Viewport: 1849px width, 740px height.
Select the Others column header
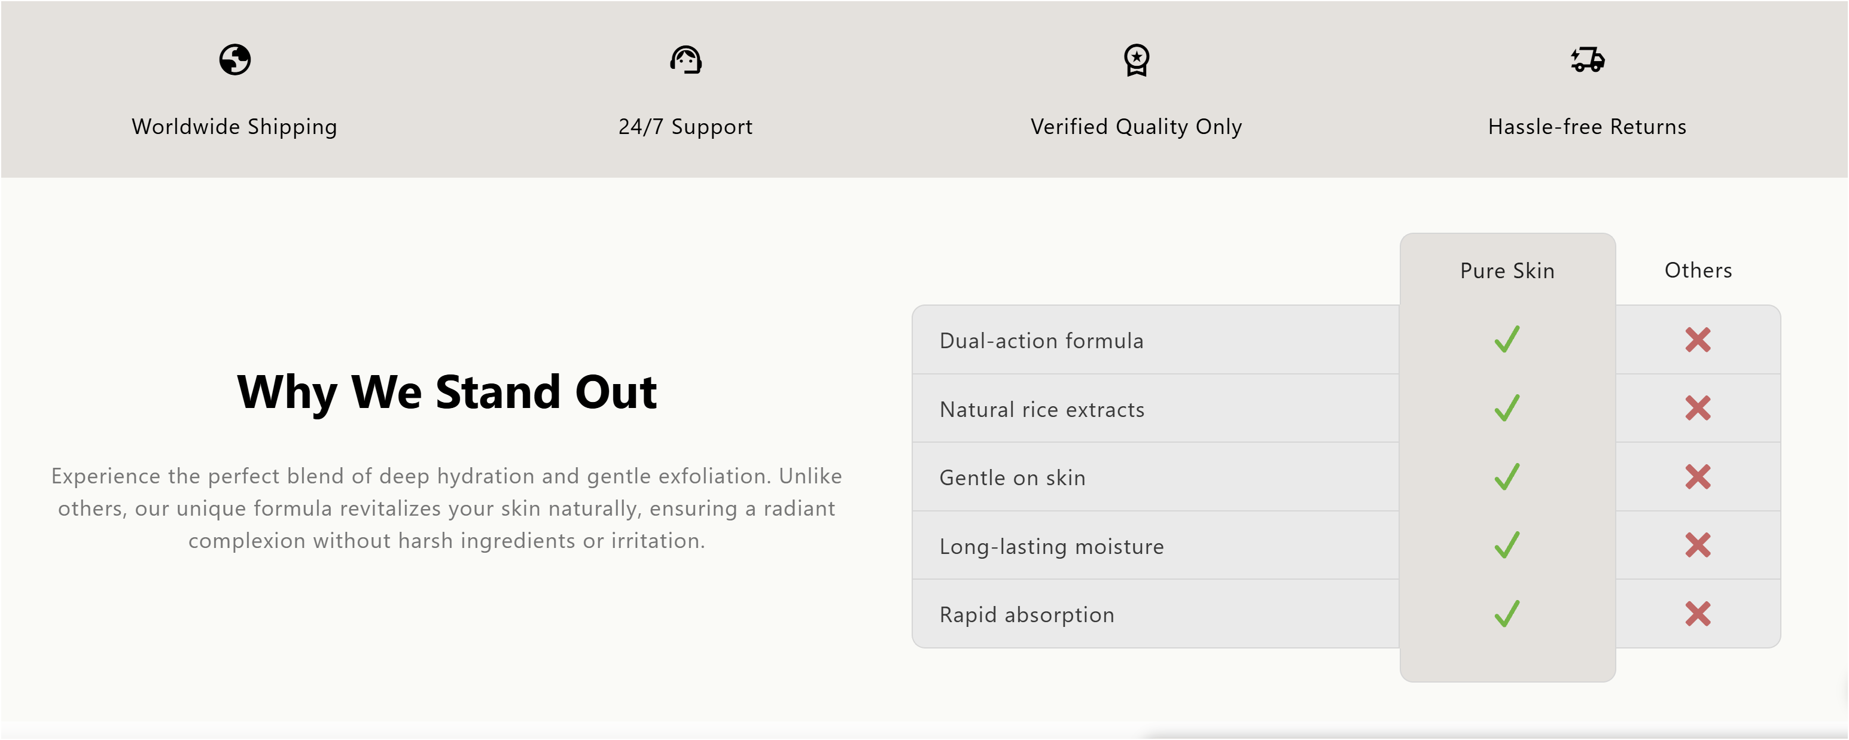pyautogui.click(x=1698, y=270)
